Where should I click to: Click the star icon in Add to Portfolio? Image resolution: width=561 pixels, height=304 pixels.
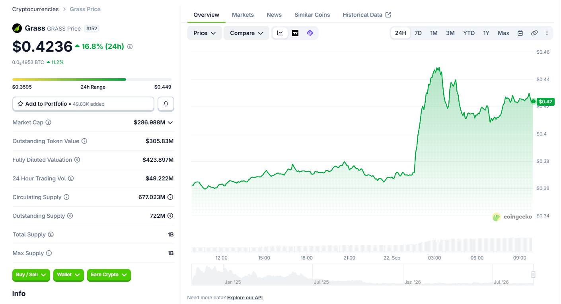[20, 104]
